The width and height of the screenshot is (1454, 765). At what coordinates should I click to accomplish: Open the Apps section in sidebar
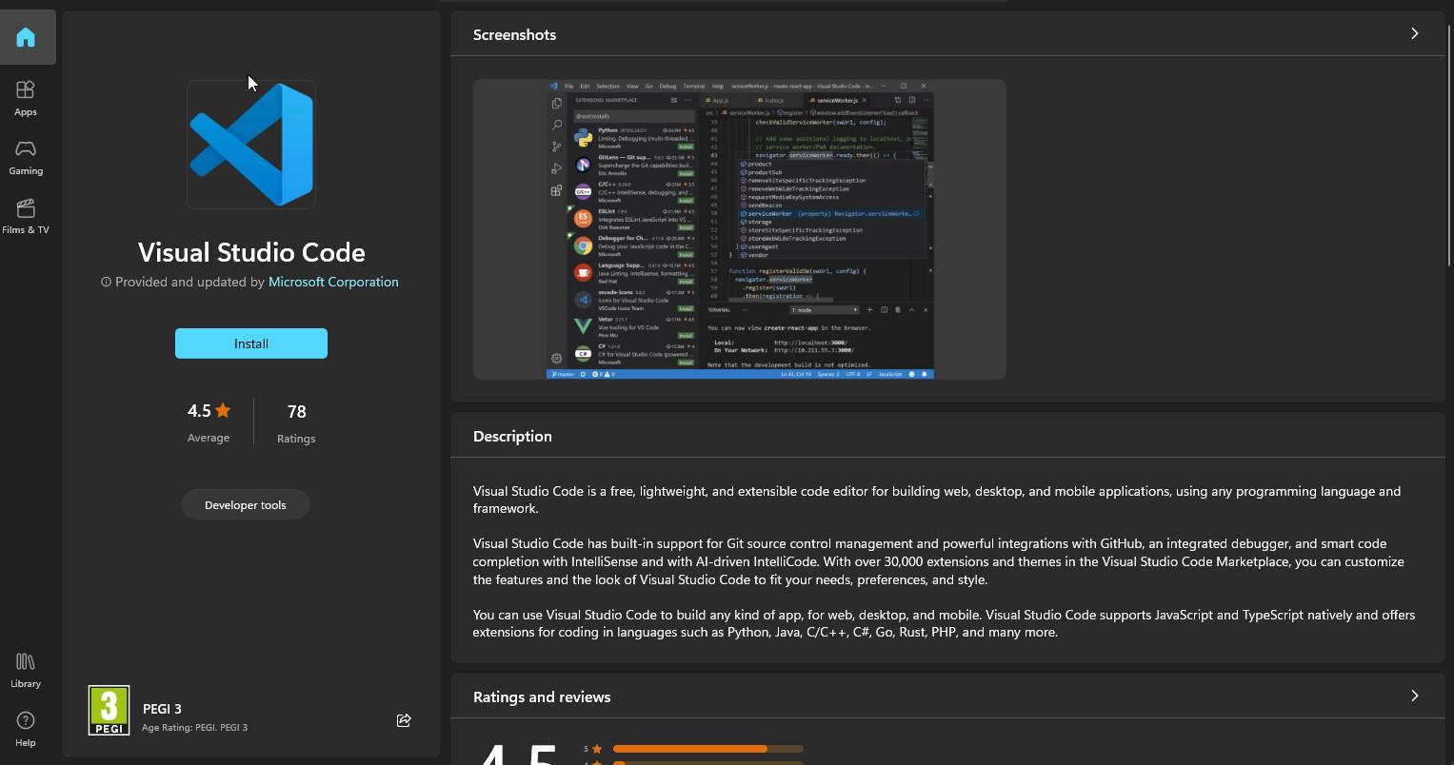click(26, 98)
